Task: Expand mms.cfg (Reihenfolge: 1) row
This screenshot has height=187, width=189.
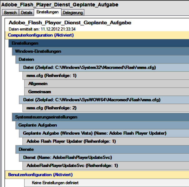Action: click(106, 76)
